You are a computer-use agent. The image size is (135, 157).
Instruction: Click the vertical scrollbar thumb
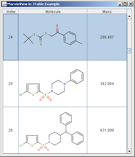pyautogui.click(x=129, y=51)
